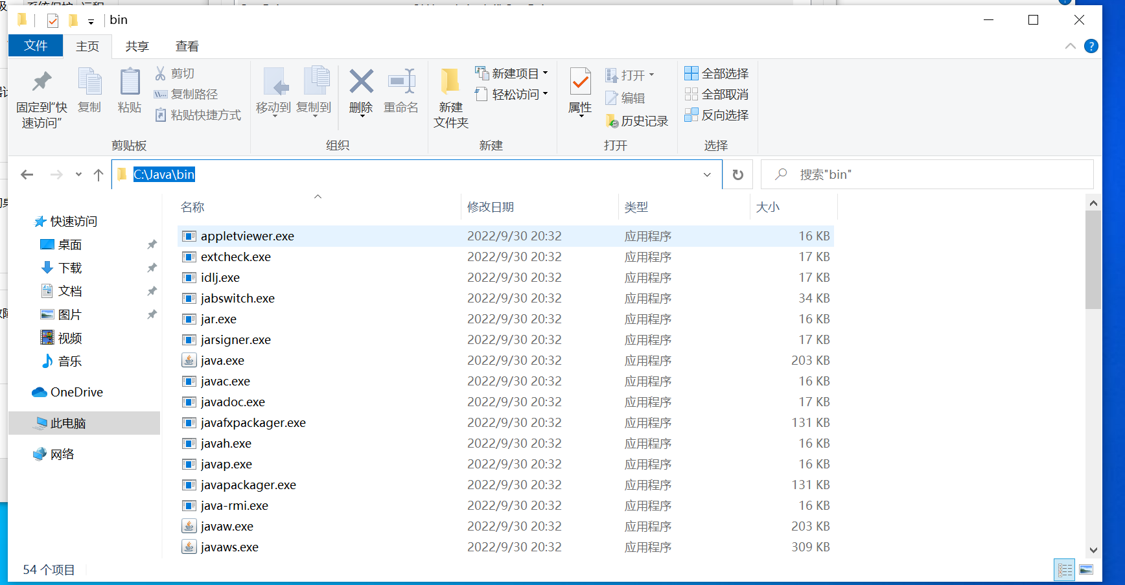The image size is (1125, 585).
Task: Open the Easy access (轻松访问) dropdown
Action: tap(511, 94)
